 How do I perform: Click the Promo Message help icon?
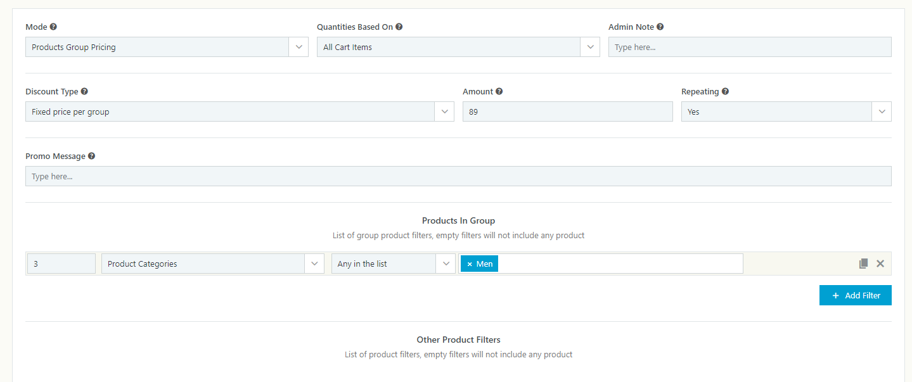[x=91, y=156]
